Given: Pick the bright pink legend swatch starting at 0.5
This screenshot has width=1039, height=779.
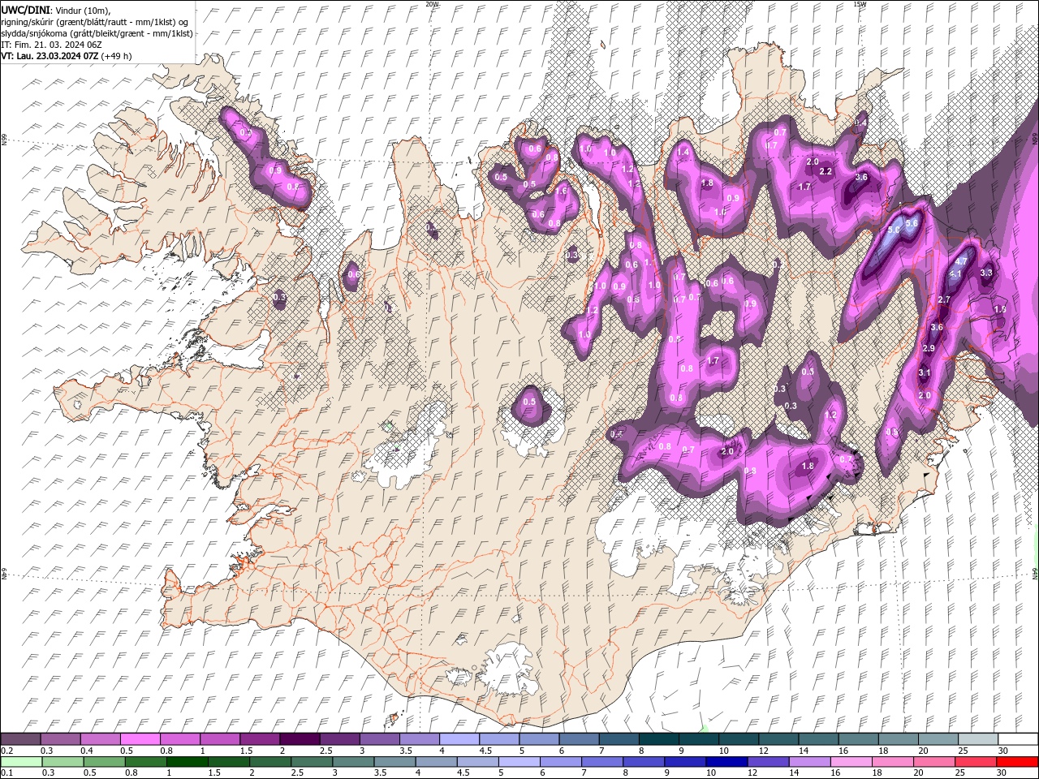Looking at the screenshot, I should point(140,739).
